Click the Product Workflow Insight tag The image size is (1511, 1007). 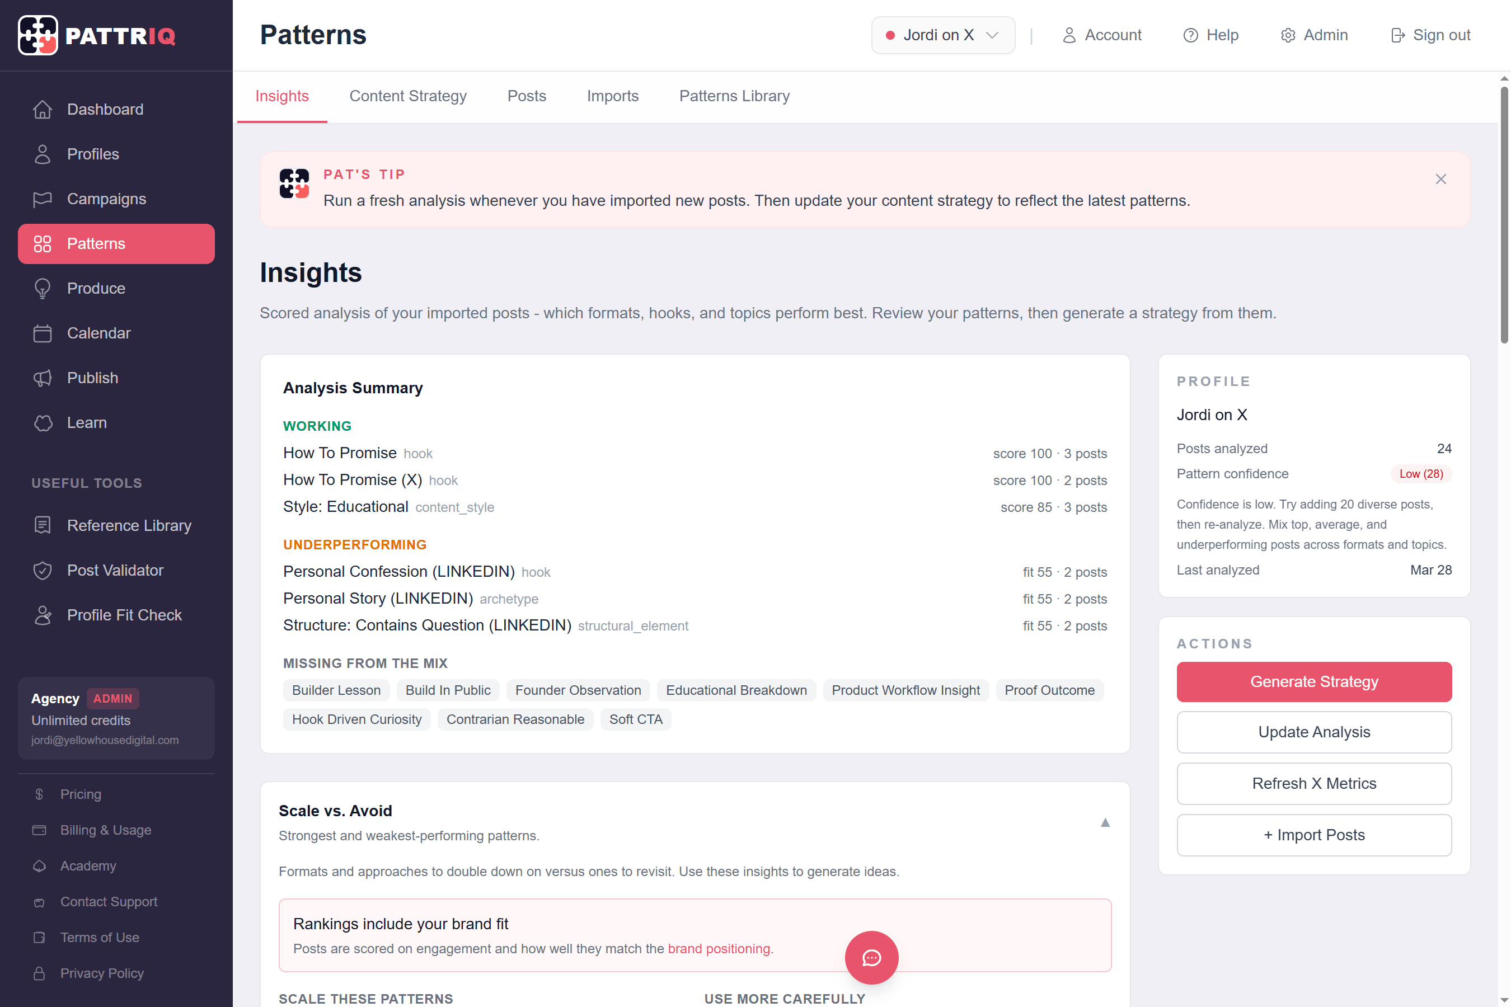(x=906, y=690)
